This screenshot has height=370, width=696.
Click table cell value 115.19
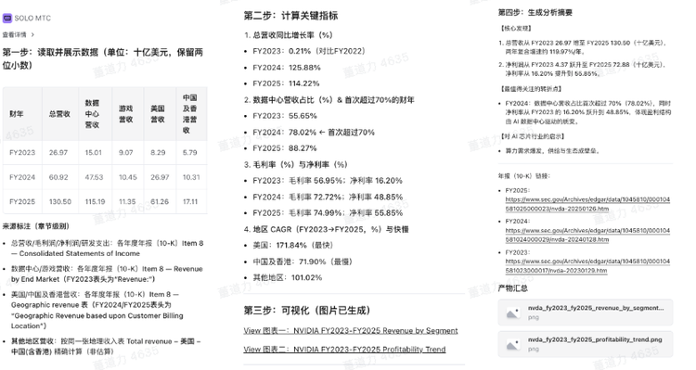[x=95, y=201]
